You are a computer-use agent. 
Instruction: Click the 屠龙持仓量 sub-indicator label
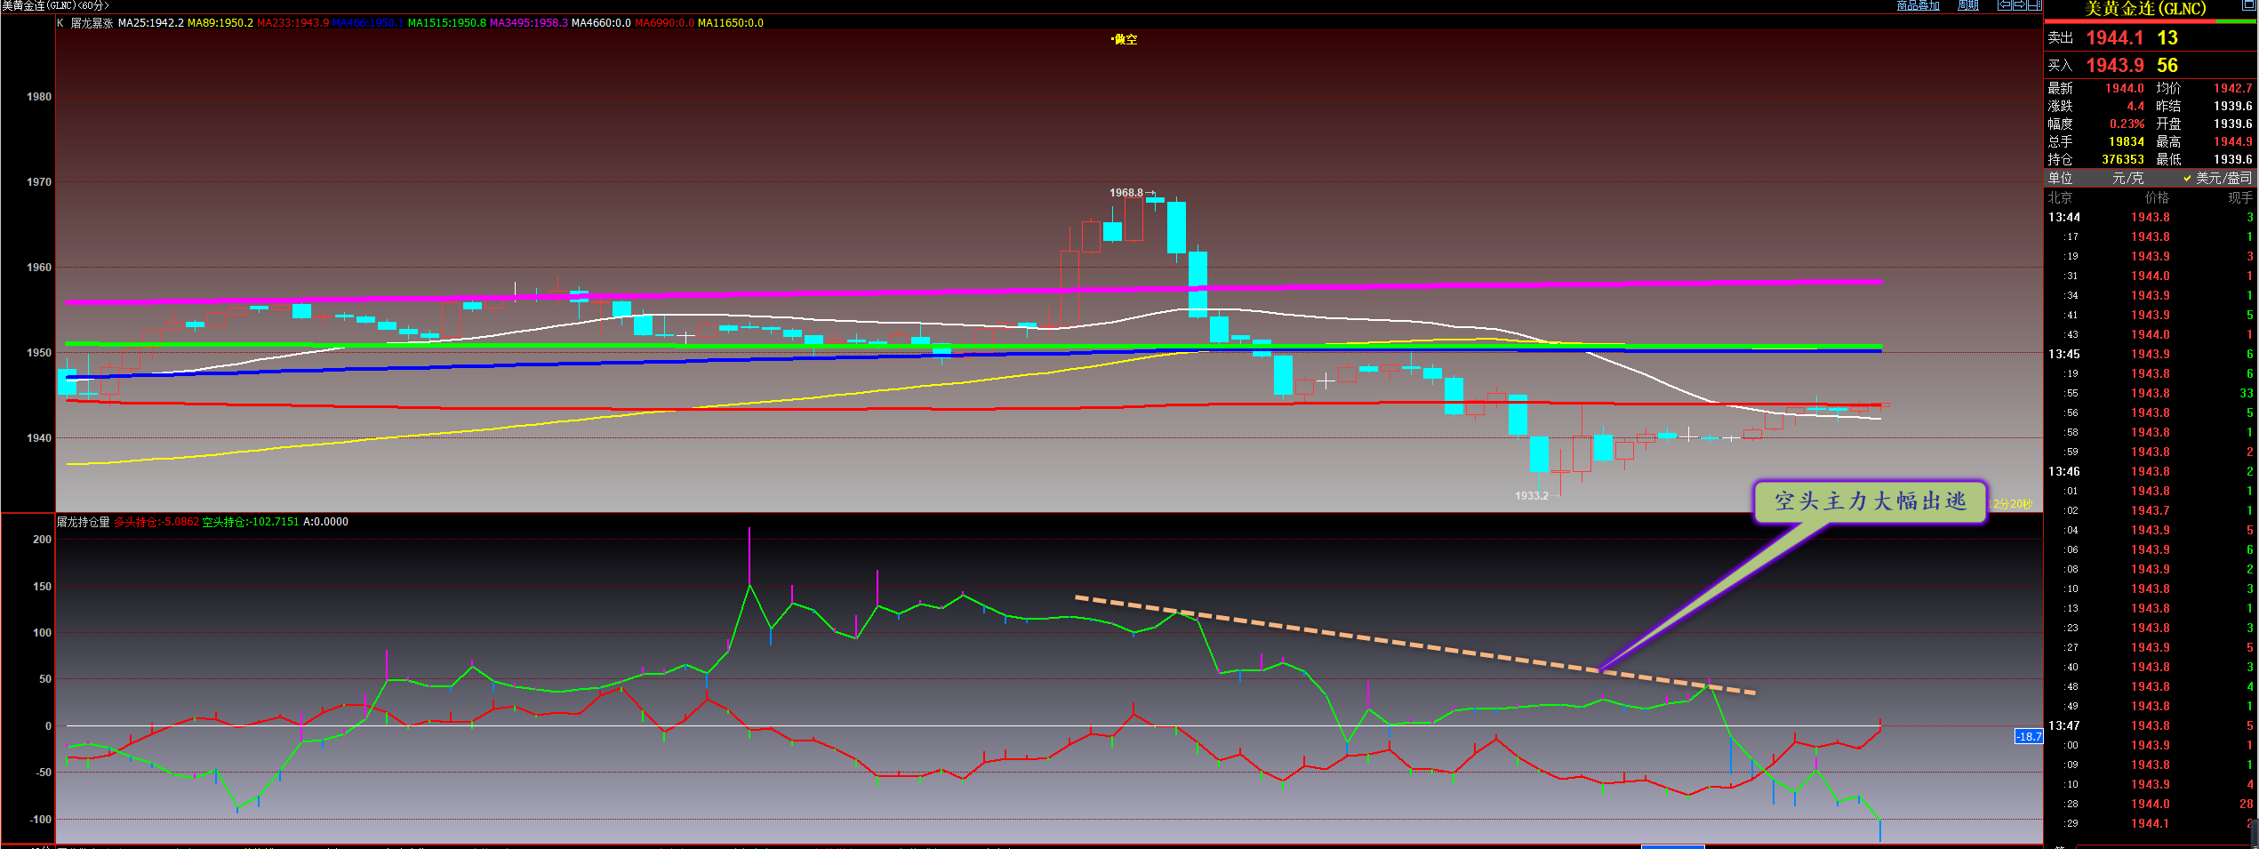(x=84, y=522)
